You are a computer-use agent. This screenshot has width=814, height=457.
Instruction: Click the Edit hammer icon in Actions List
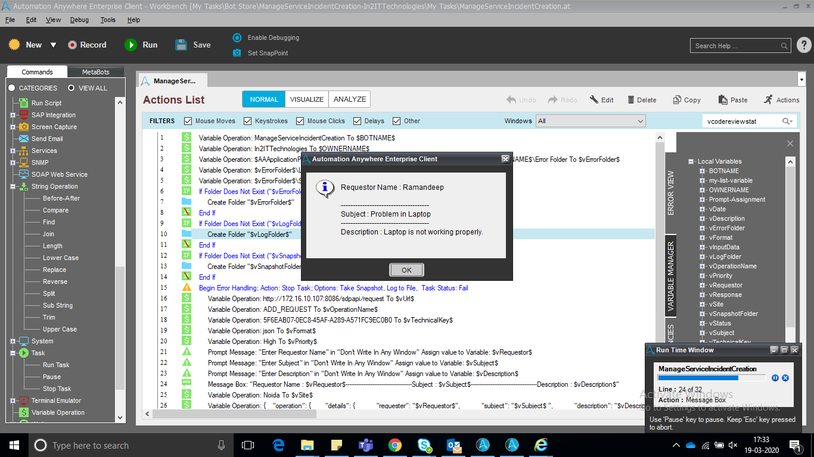(x=594, y=100)
